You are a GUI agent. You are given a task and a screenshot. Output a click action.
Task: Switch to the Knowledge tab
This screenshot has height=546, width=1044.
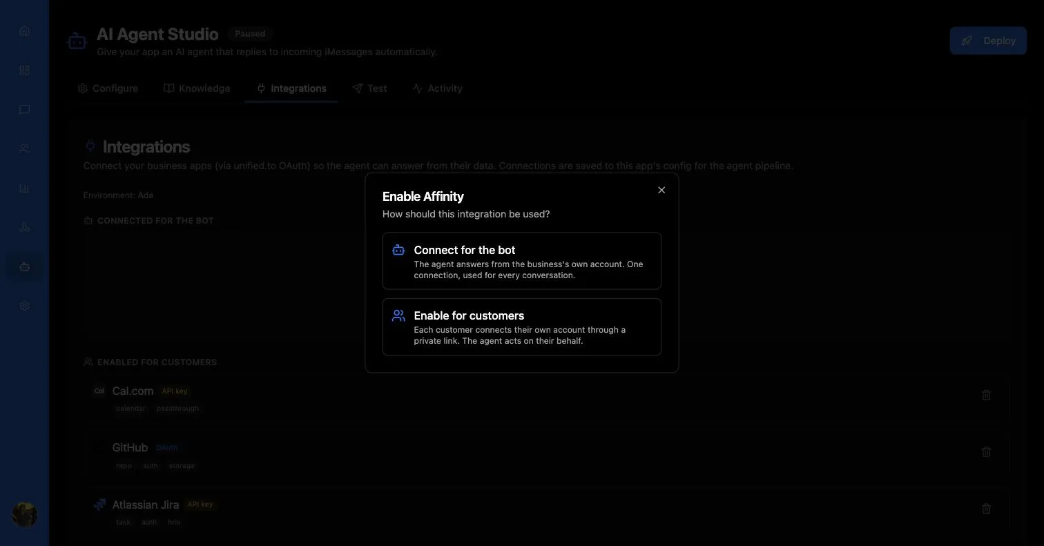tap(197, 88)
